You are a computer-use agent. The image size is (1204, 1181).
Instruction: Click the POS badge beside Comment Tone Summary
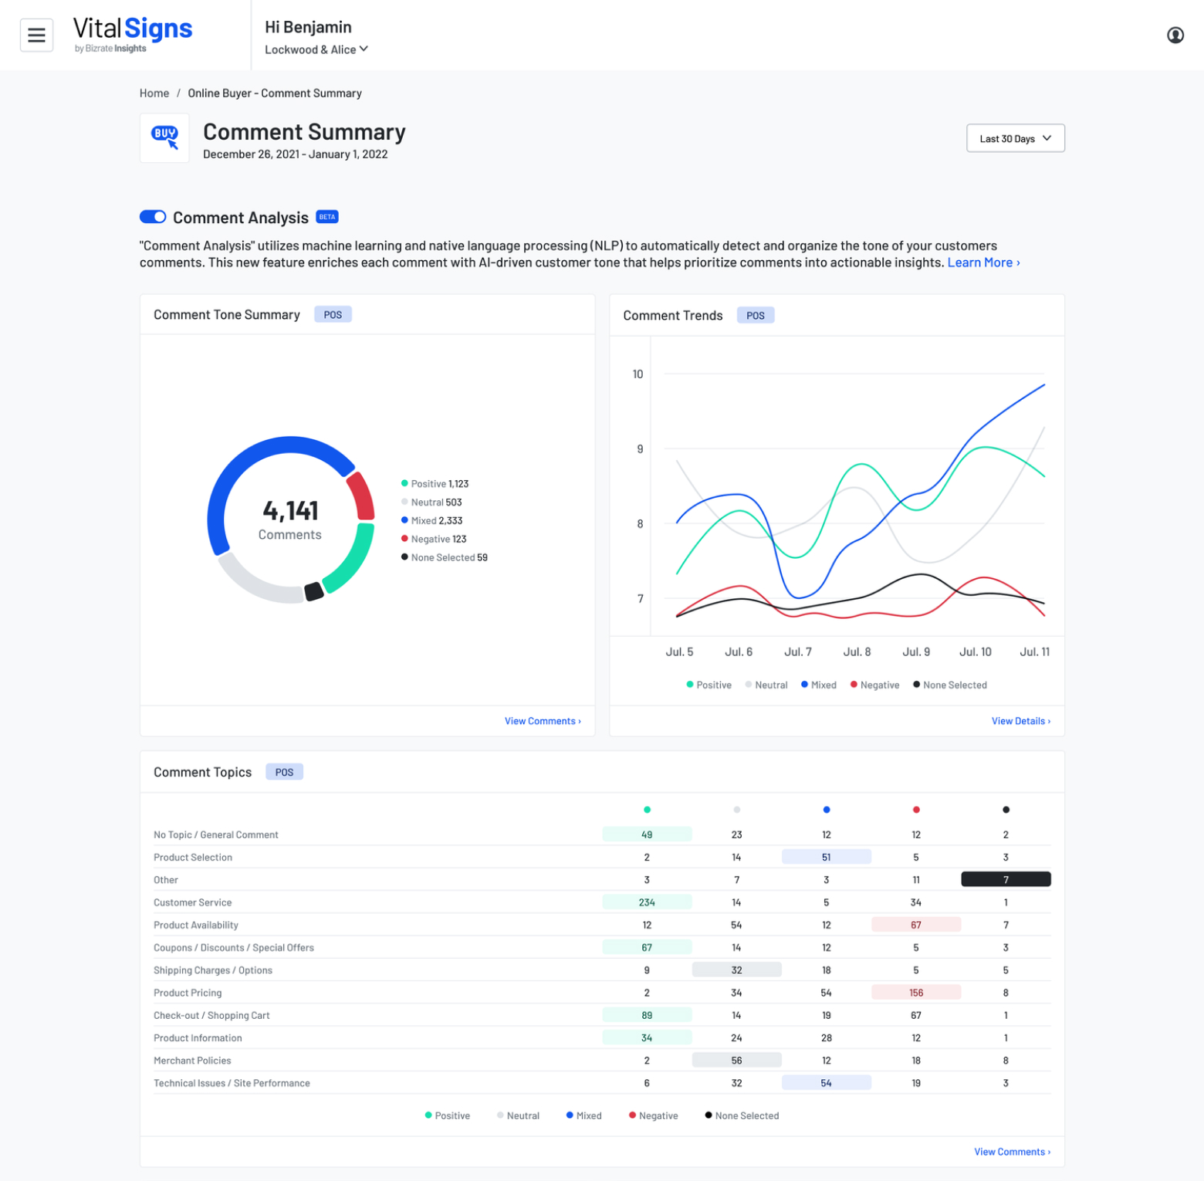333,314
